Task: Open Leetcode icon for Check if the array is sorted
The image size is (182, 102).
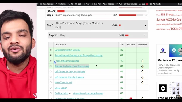Action: [x=142, y=61]
